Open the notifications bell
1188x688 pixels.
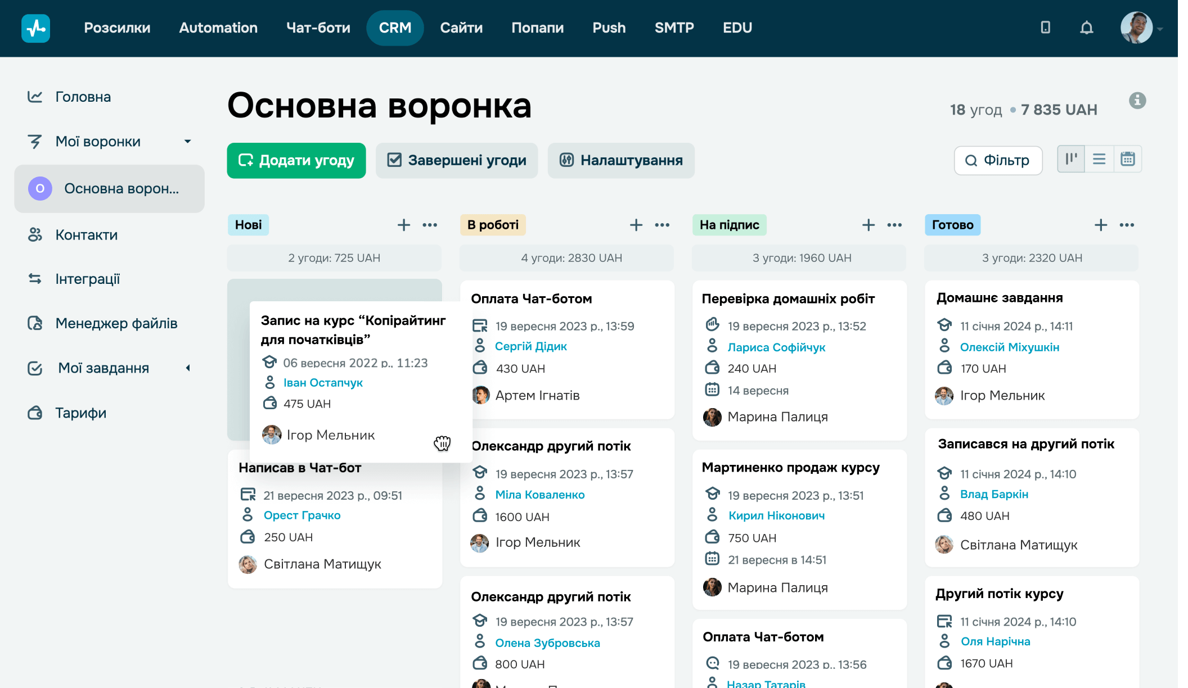pyautogui.click(x=1086, y=28)
